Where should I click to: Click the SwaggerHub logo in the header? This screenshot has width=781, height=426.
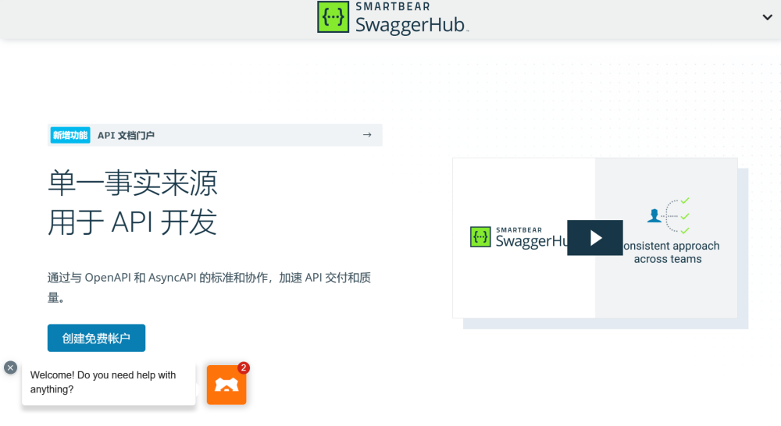click(393, 18)
